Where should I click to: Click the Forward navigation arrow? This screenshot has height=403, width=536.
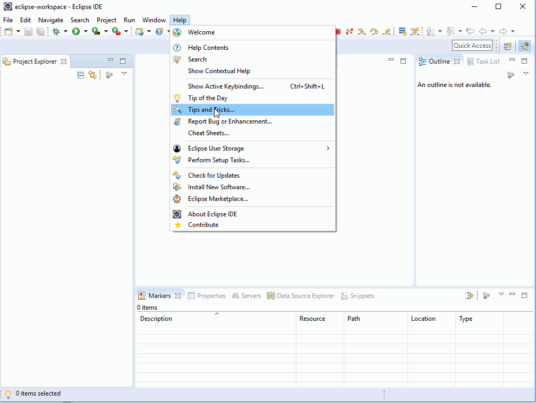pyautogui.click(x=503, y=31)
